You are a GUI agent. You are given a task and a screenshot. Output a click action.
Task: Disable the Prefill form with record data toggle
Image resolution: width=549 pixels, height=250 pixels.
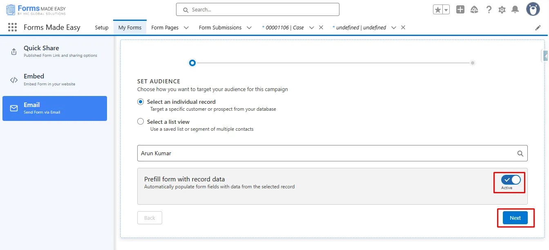511,180
